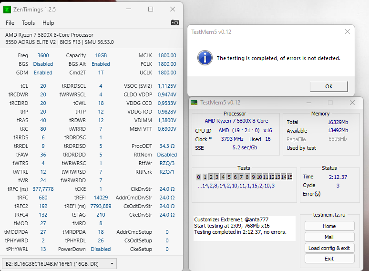The image size is (369, 271).
Task: Click the green ZenTimings app icon
Action: pyautogui.click(x=7, y=10)
